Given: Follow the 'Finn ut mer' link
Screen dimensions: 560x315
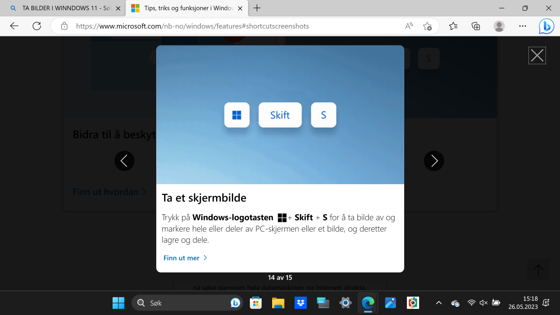Looking at the screenshot, I should click(181, 258).
